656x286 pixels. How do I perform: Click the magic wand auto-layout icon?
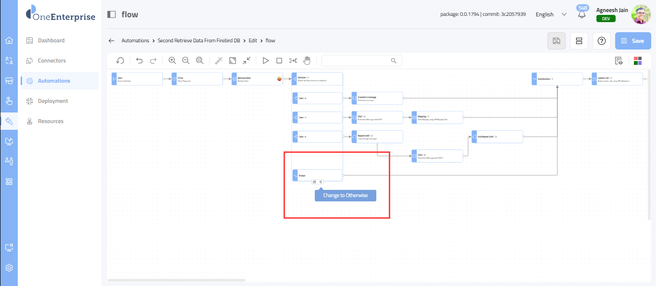click(x=219, y=61)
